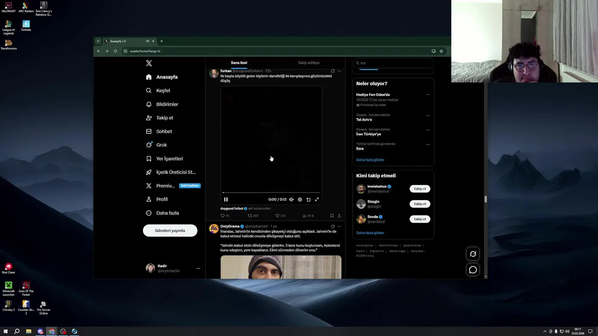Screen dimensions: 598x336
Task: Open Yer İşaretleri bookmarks
Action: coord(164,159)
